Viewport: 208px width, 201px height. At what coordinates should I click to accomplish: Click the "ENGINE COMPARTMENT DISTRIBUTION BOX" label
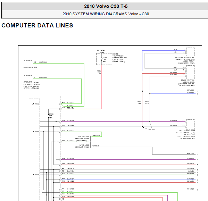click(x=120, y=58)
